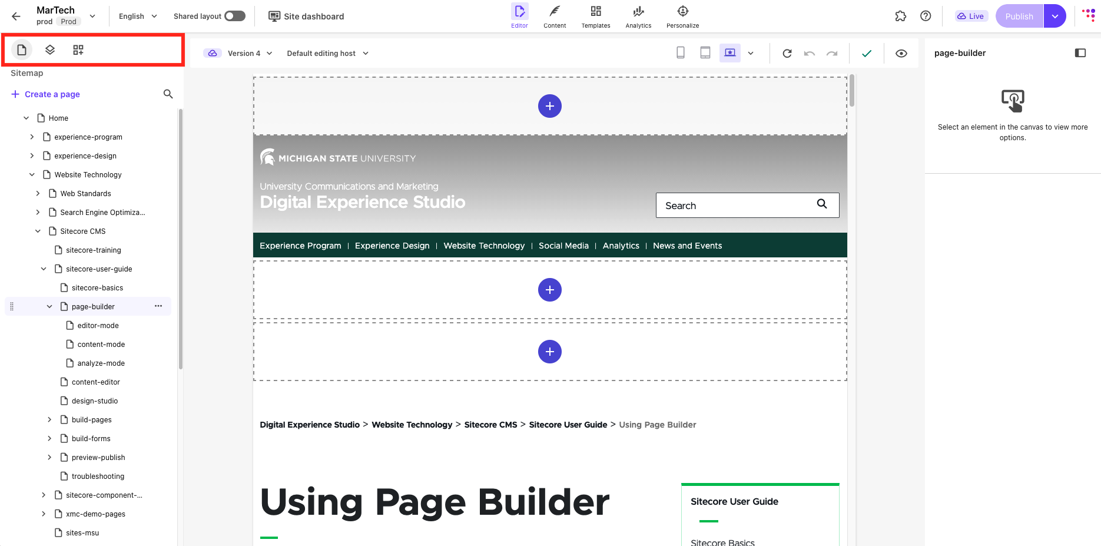1101x546 pixels.
Task: Collapse the Website Technology node
Action: [x=32, y=174]
